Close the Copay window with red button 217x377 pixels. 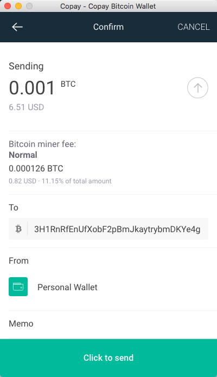point(8,6)
